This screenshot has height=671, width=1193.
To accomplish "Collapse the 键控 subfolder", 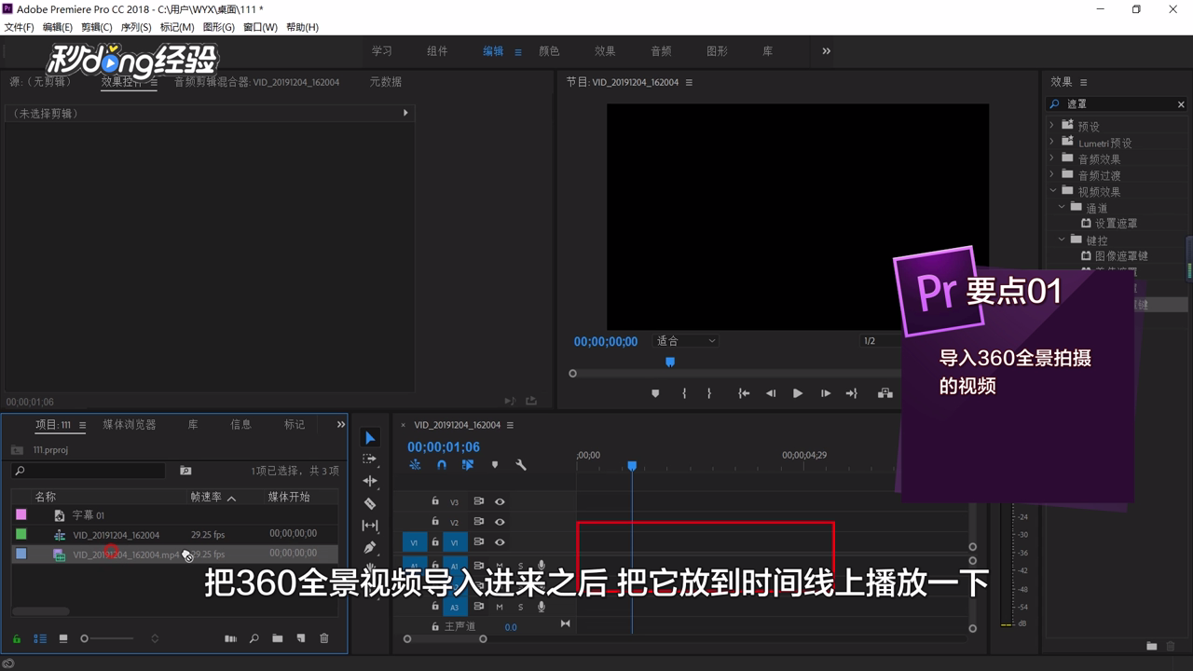I will click(1061, 240).
